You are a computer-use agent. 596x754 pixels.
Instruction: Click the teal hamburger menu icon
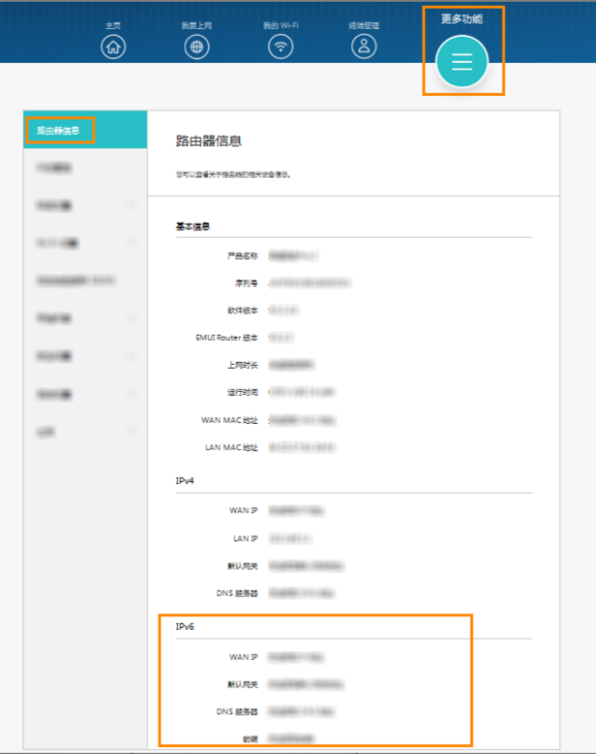click(x=461, y=62)
